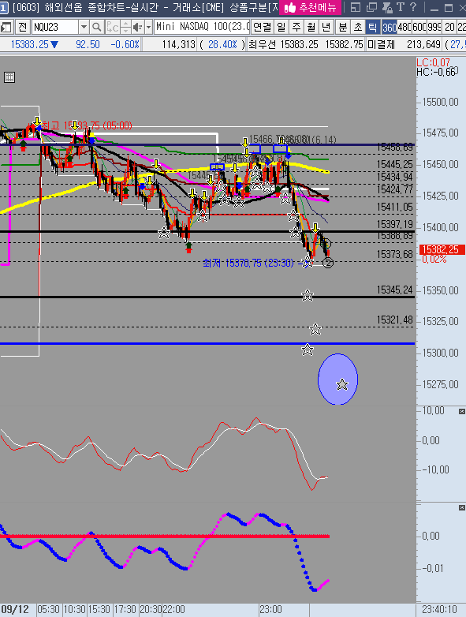Image resolution: width=466 pixels, height=617 pixels.
Task: Click the 전 button beside symbol field
Action: click(22, 27)
